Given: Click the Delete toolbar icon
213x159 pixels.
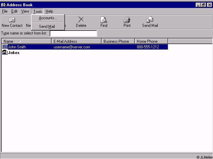Looking at the screenshot, I should pos(81,20).
